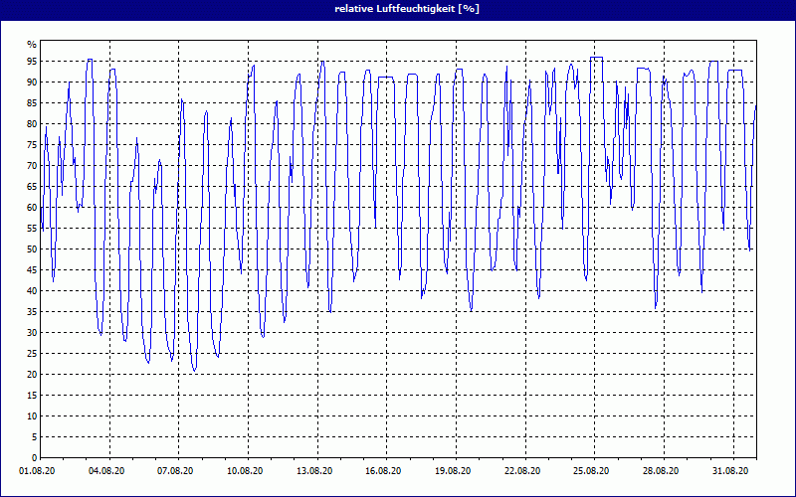Image resolution: width=796 pixels, height=497 pixels.
Task: Click the y-axis label 25
Action: [x=32, y=354]
